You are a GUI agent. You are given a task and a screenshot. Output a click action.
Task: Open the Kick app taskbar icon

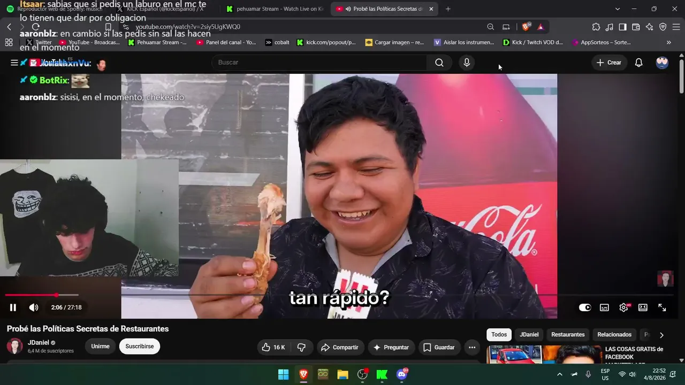(382, 374)
